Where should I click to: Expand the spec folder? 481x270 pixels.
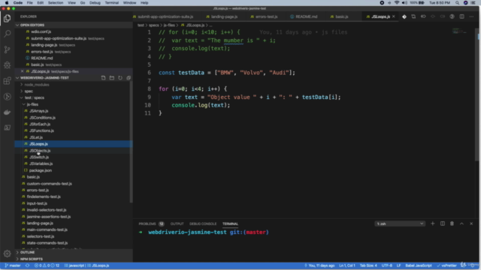(29, 91)
